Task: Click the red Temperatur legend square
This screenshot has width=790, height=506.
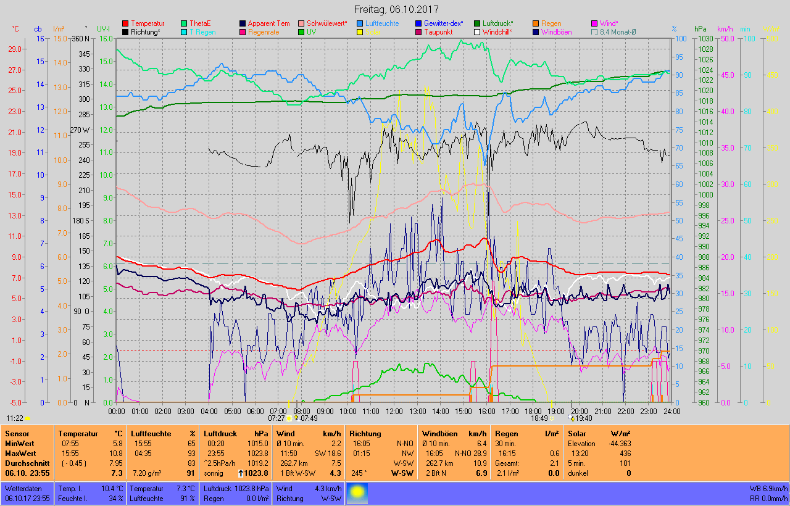Action: pos(125,23)
